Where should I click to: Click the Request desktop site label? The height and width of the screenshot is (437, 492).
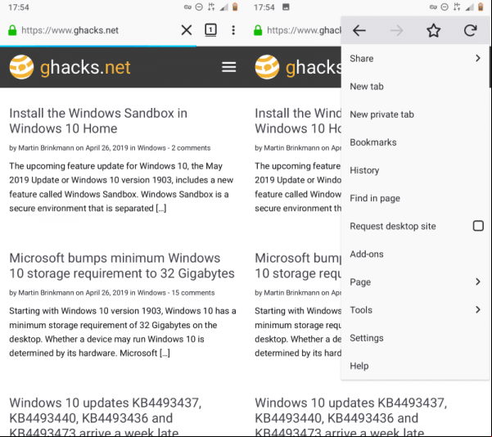click(393, 226)
